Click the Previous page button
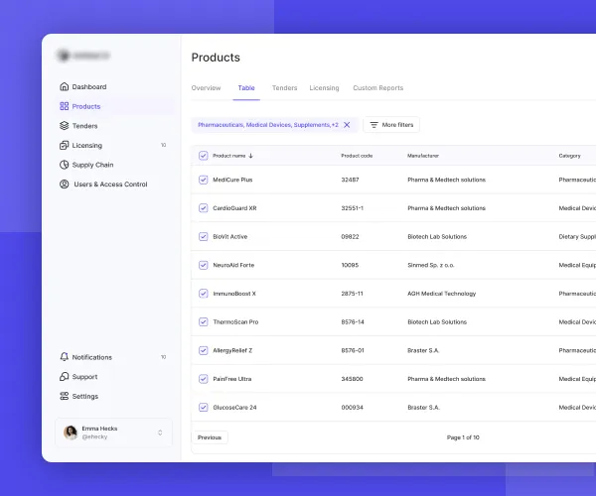The height and width of the screenshot is (496, 596). pyautogui.click(x=210, y=437)
